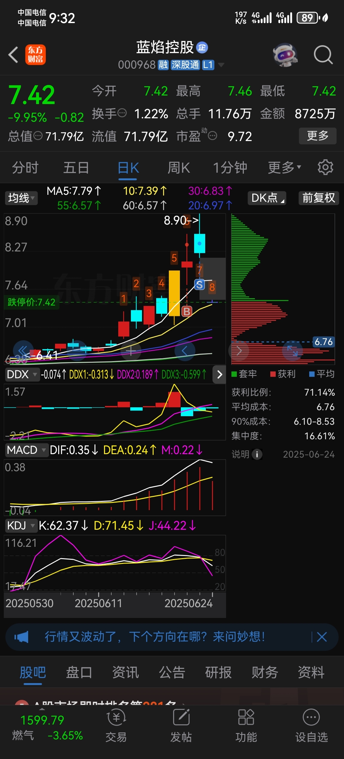Image resolution: width=344 pixels, height=759 pixels.
Task: Tap the 融 margin badge
Action: click(x=163, y=65)
